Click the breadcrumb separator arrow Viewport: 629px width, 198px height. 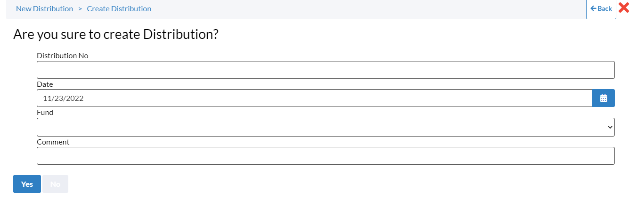[x=80, y=8]
